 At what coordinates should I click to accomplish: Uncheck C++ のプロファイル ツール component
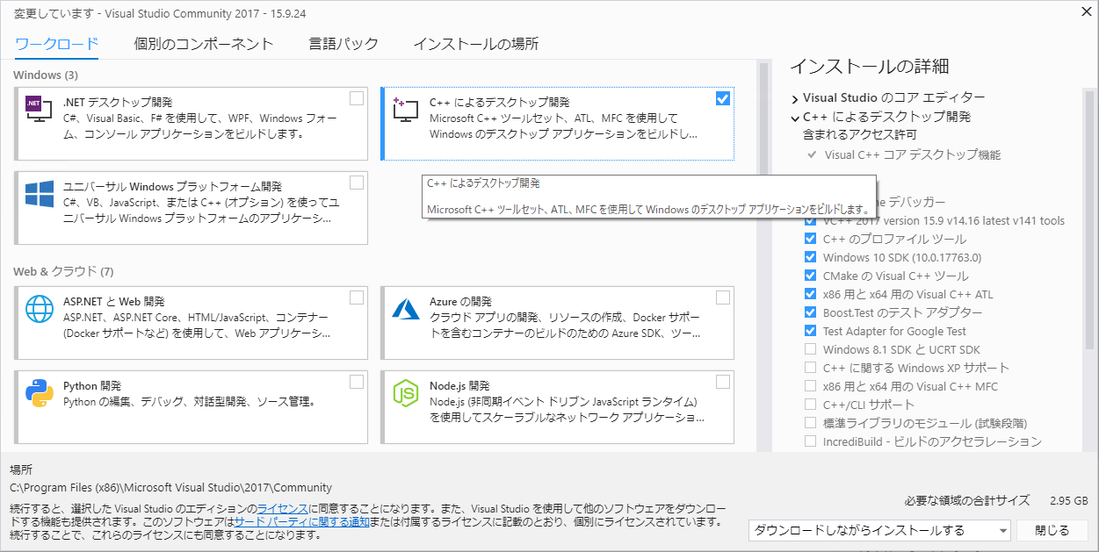[810, 239]
